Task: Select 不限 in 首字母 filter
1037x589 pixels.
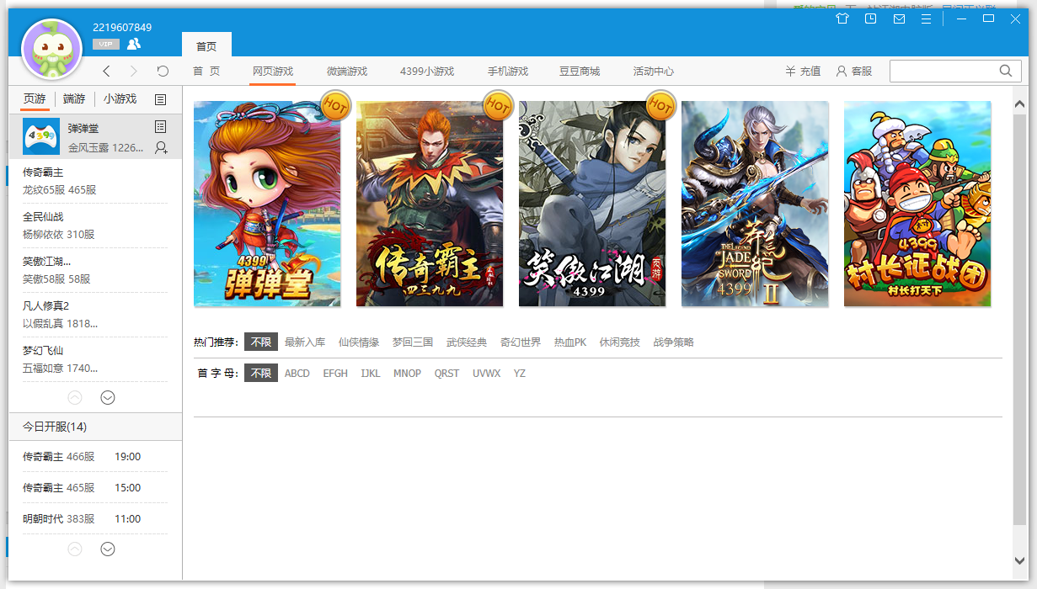Action: 261,373
